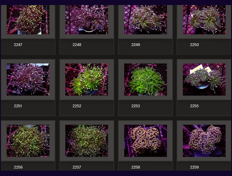Viewport: 232px width, 176px height.
Task: Click the 2256 caption text
Action: coord(18,167)
